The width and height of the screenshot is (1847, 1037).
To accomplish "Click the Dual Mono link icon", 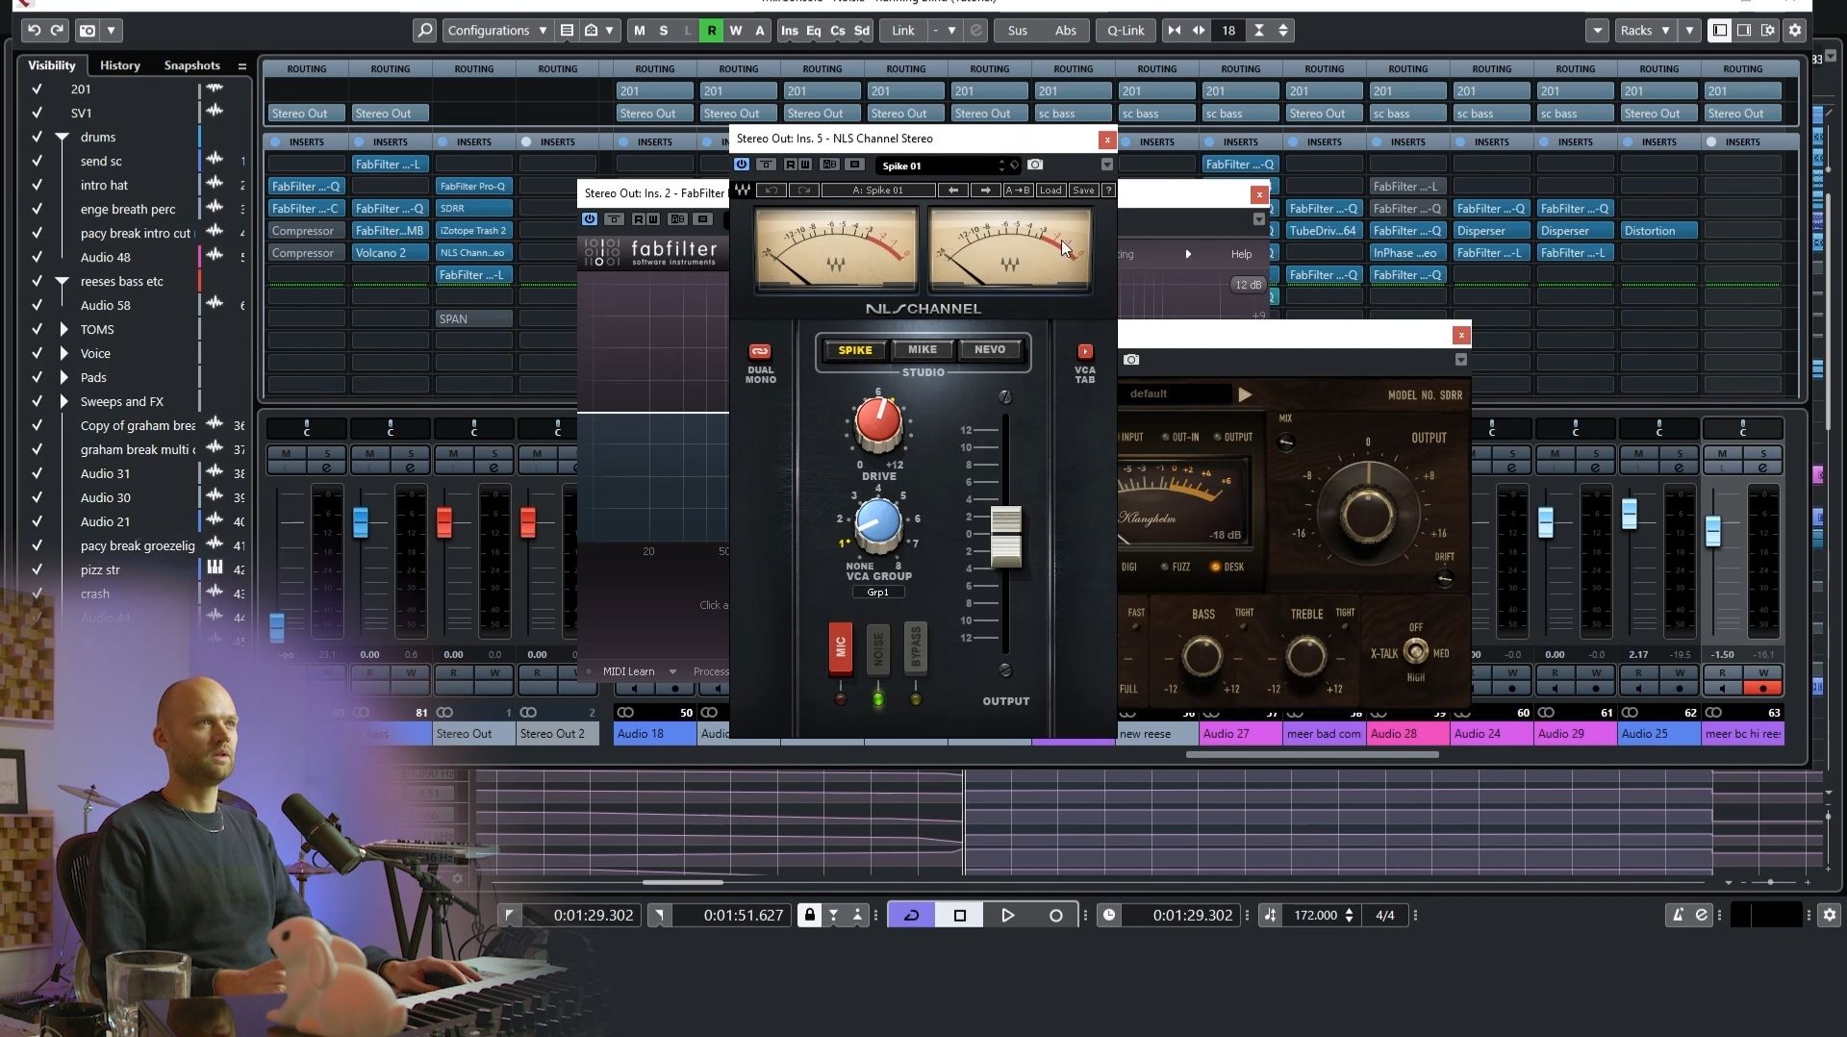I will [760, 351].
